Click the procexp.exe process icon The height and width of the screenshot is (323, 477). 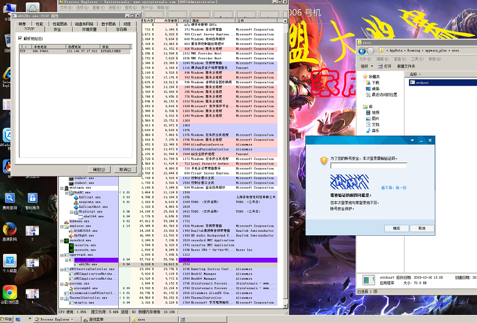(x=67, y=284)
